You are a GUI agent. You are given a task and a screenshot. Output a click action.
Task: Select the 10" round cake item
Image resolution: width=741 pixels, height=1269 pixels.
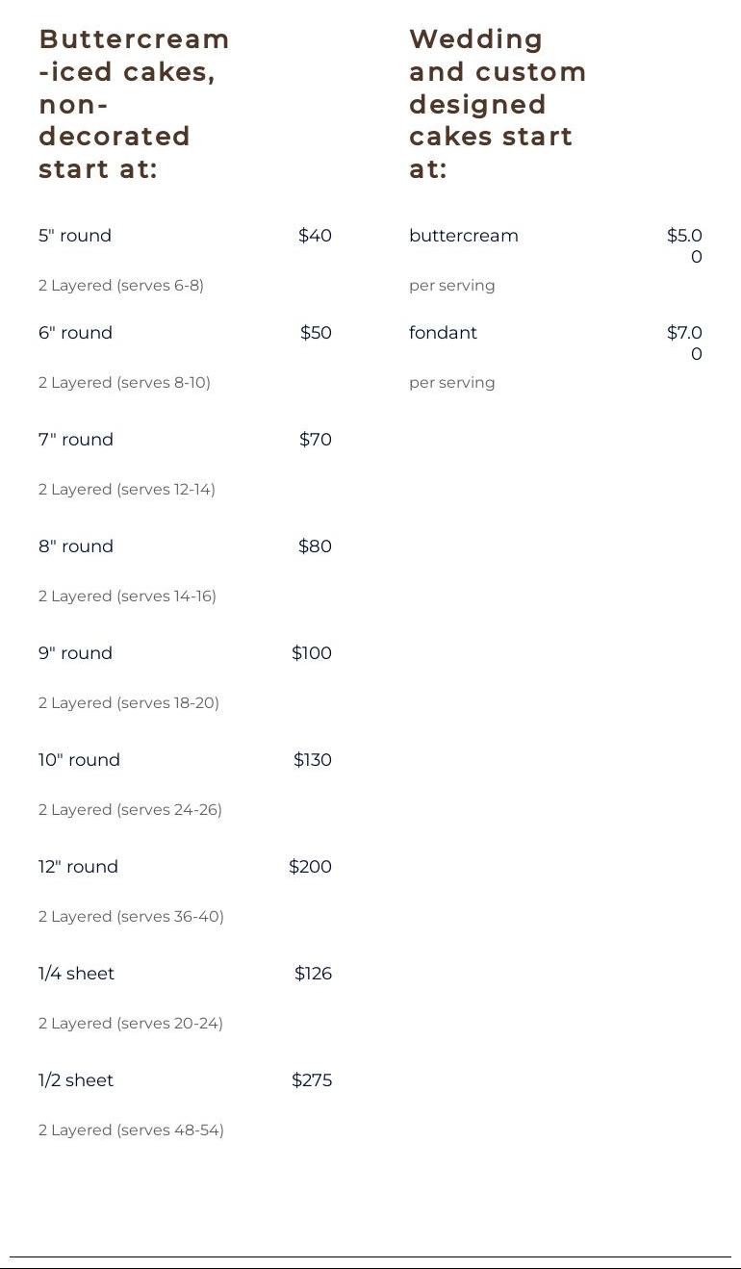(x=79, y=760)
